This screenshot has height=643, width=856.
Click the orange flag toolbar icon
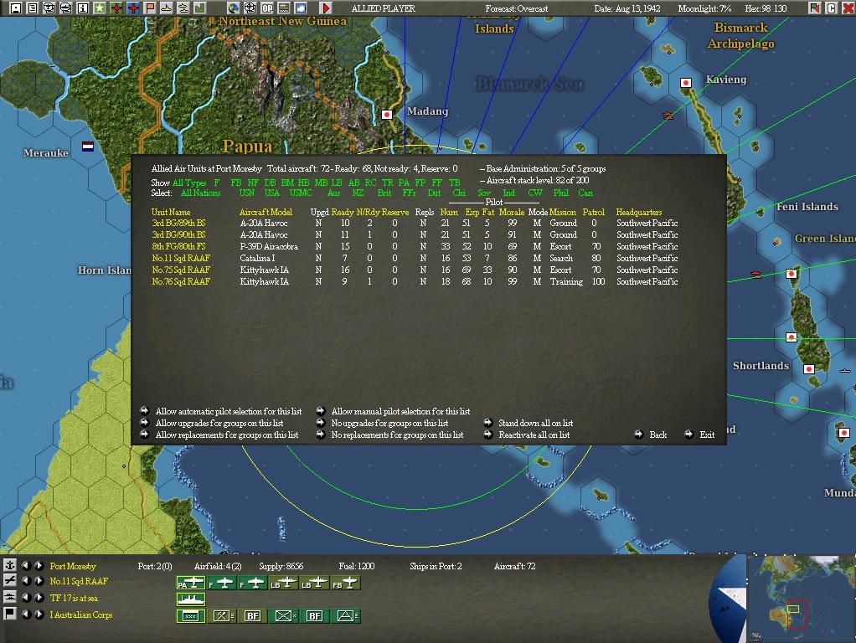pos(150,8)
